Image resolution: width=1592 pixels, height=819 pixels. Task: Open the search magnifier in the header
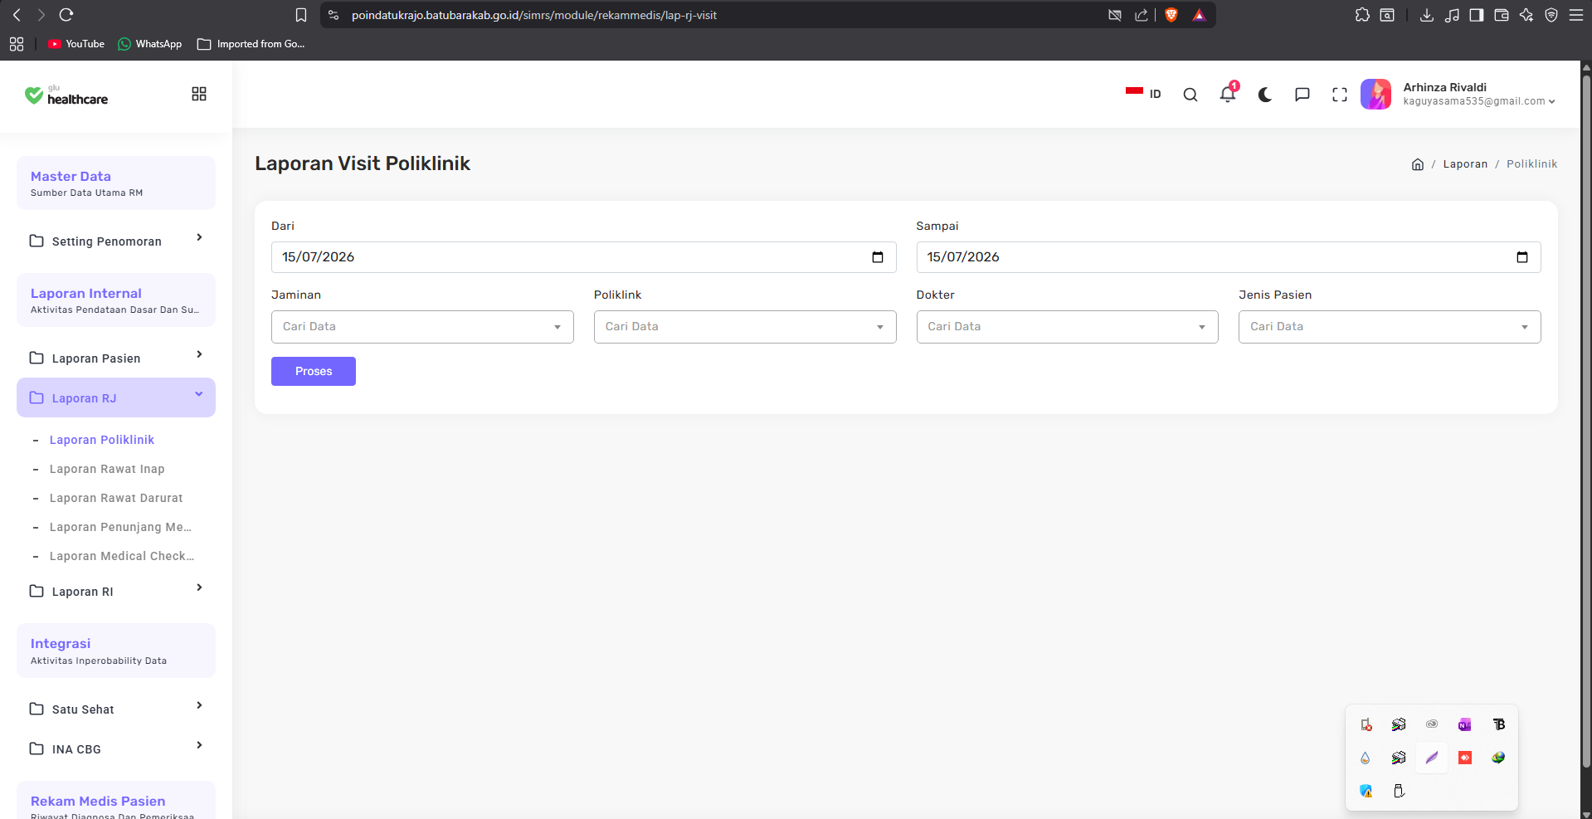point(1190,95)
